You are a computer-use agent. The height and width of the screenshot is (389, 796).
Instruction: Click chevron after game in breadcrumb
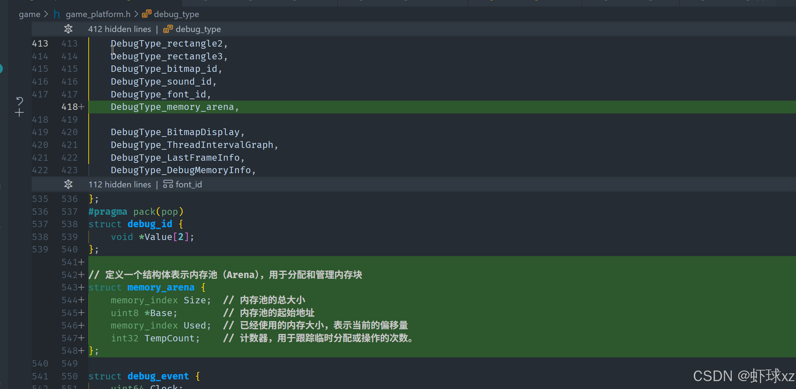pos(46,14)
